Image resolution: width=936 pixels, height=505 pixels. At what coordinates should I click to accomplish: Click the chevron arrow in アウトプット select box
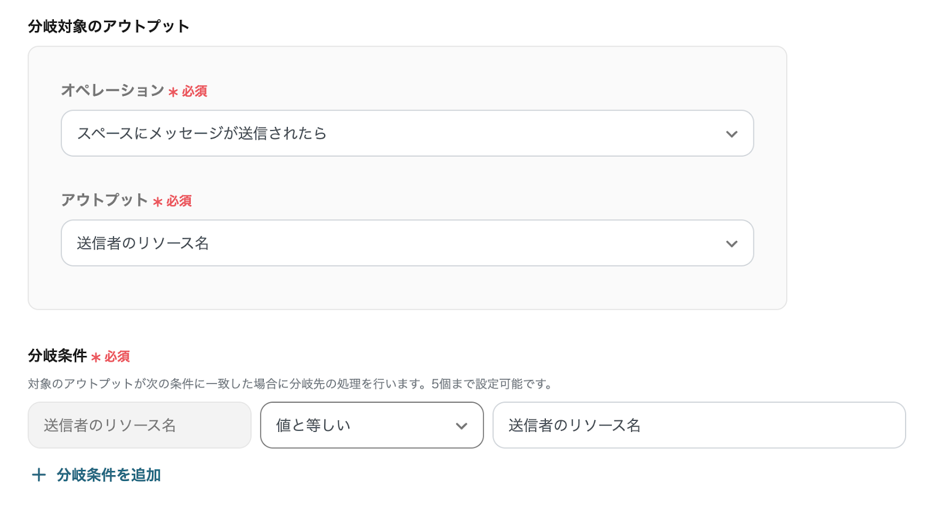731,244
